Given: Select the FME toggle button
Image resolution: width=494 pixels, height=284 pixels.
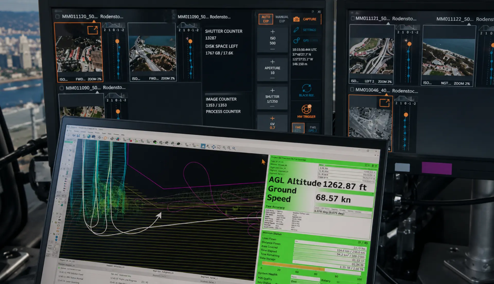Looking at the screenshot, I should point(298,128).
